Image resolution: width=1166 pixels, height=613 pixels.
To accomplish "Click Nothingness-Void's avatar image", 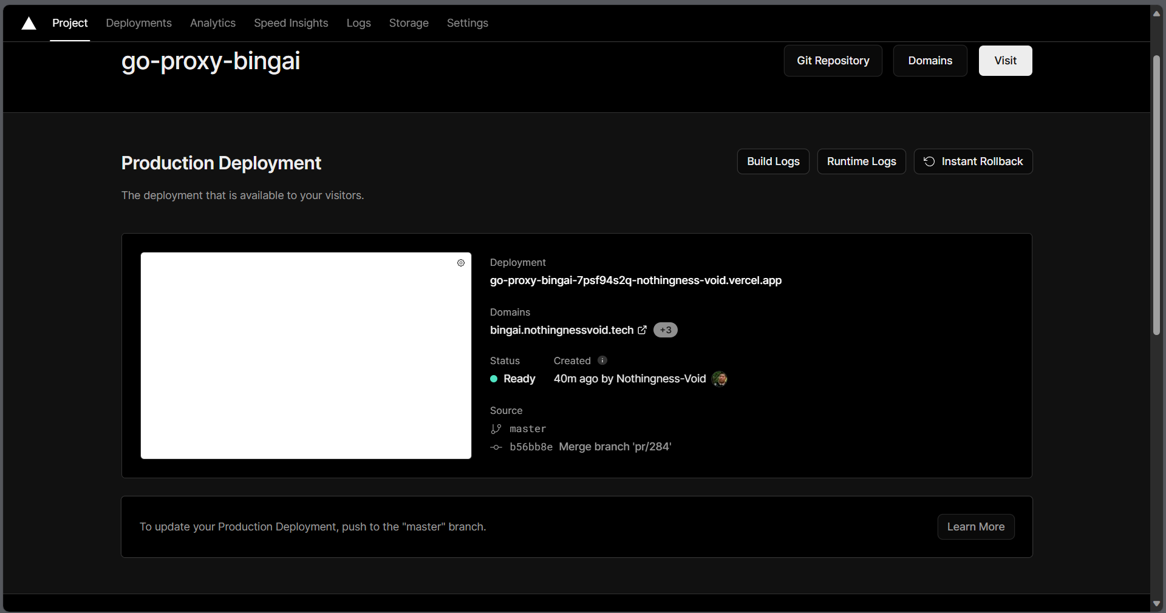I will [x=720, y=379].
